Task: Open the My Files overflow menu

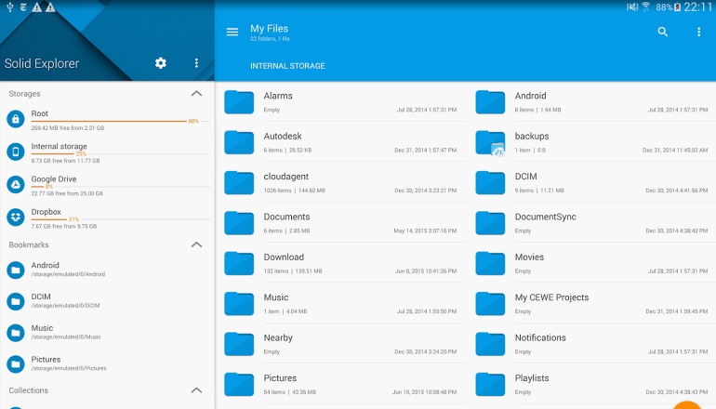Action: 698,32
